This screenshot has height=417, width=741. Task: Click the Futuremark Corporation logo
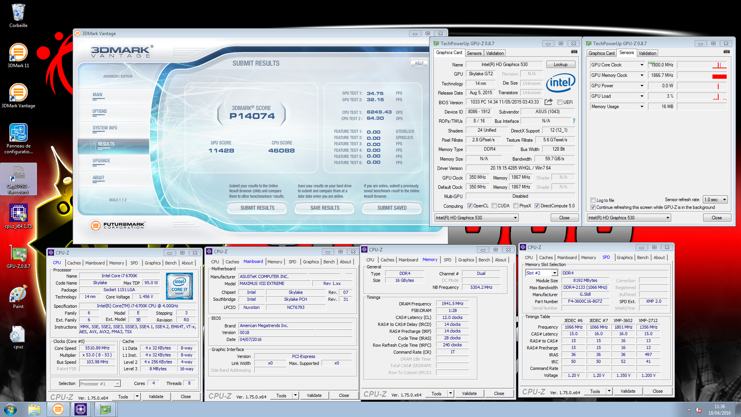[x=118, y=225]
